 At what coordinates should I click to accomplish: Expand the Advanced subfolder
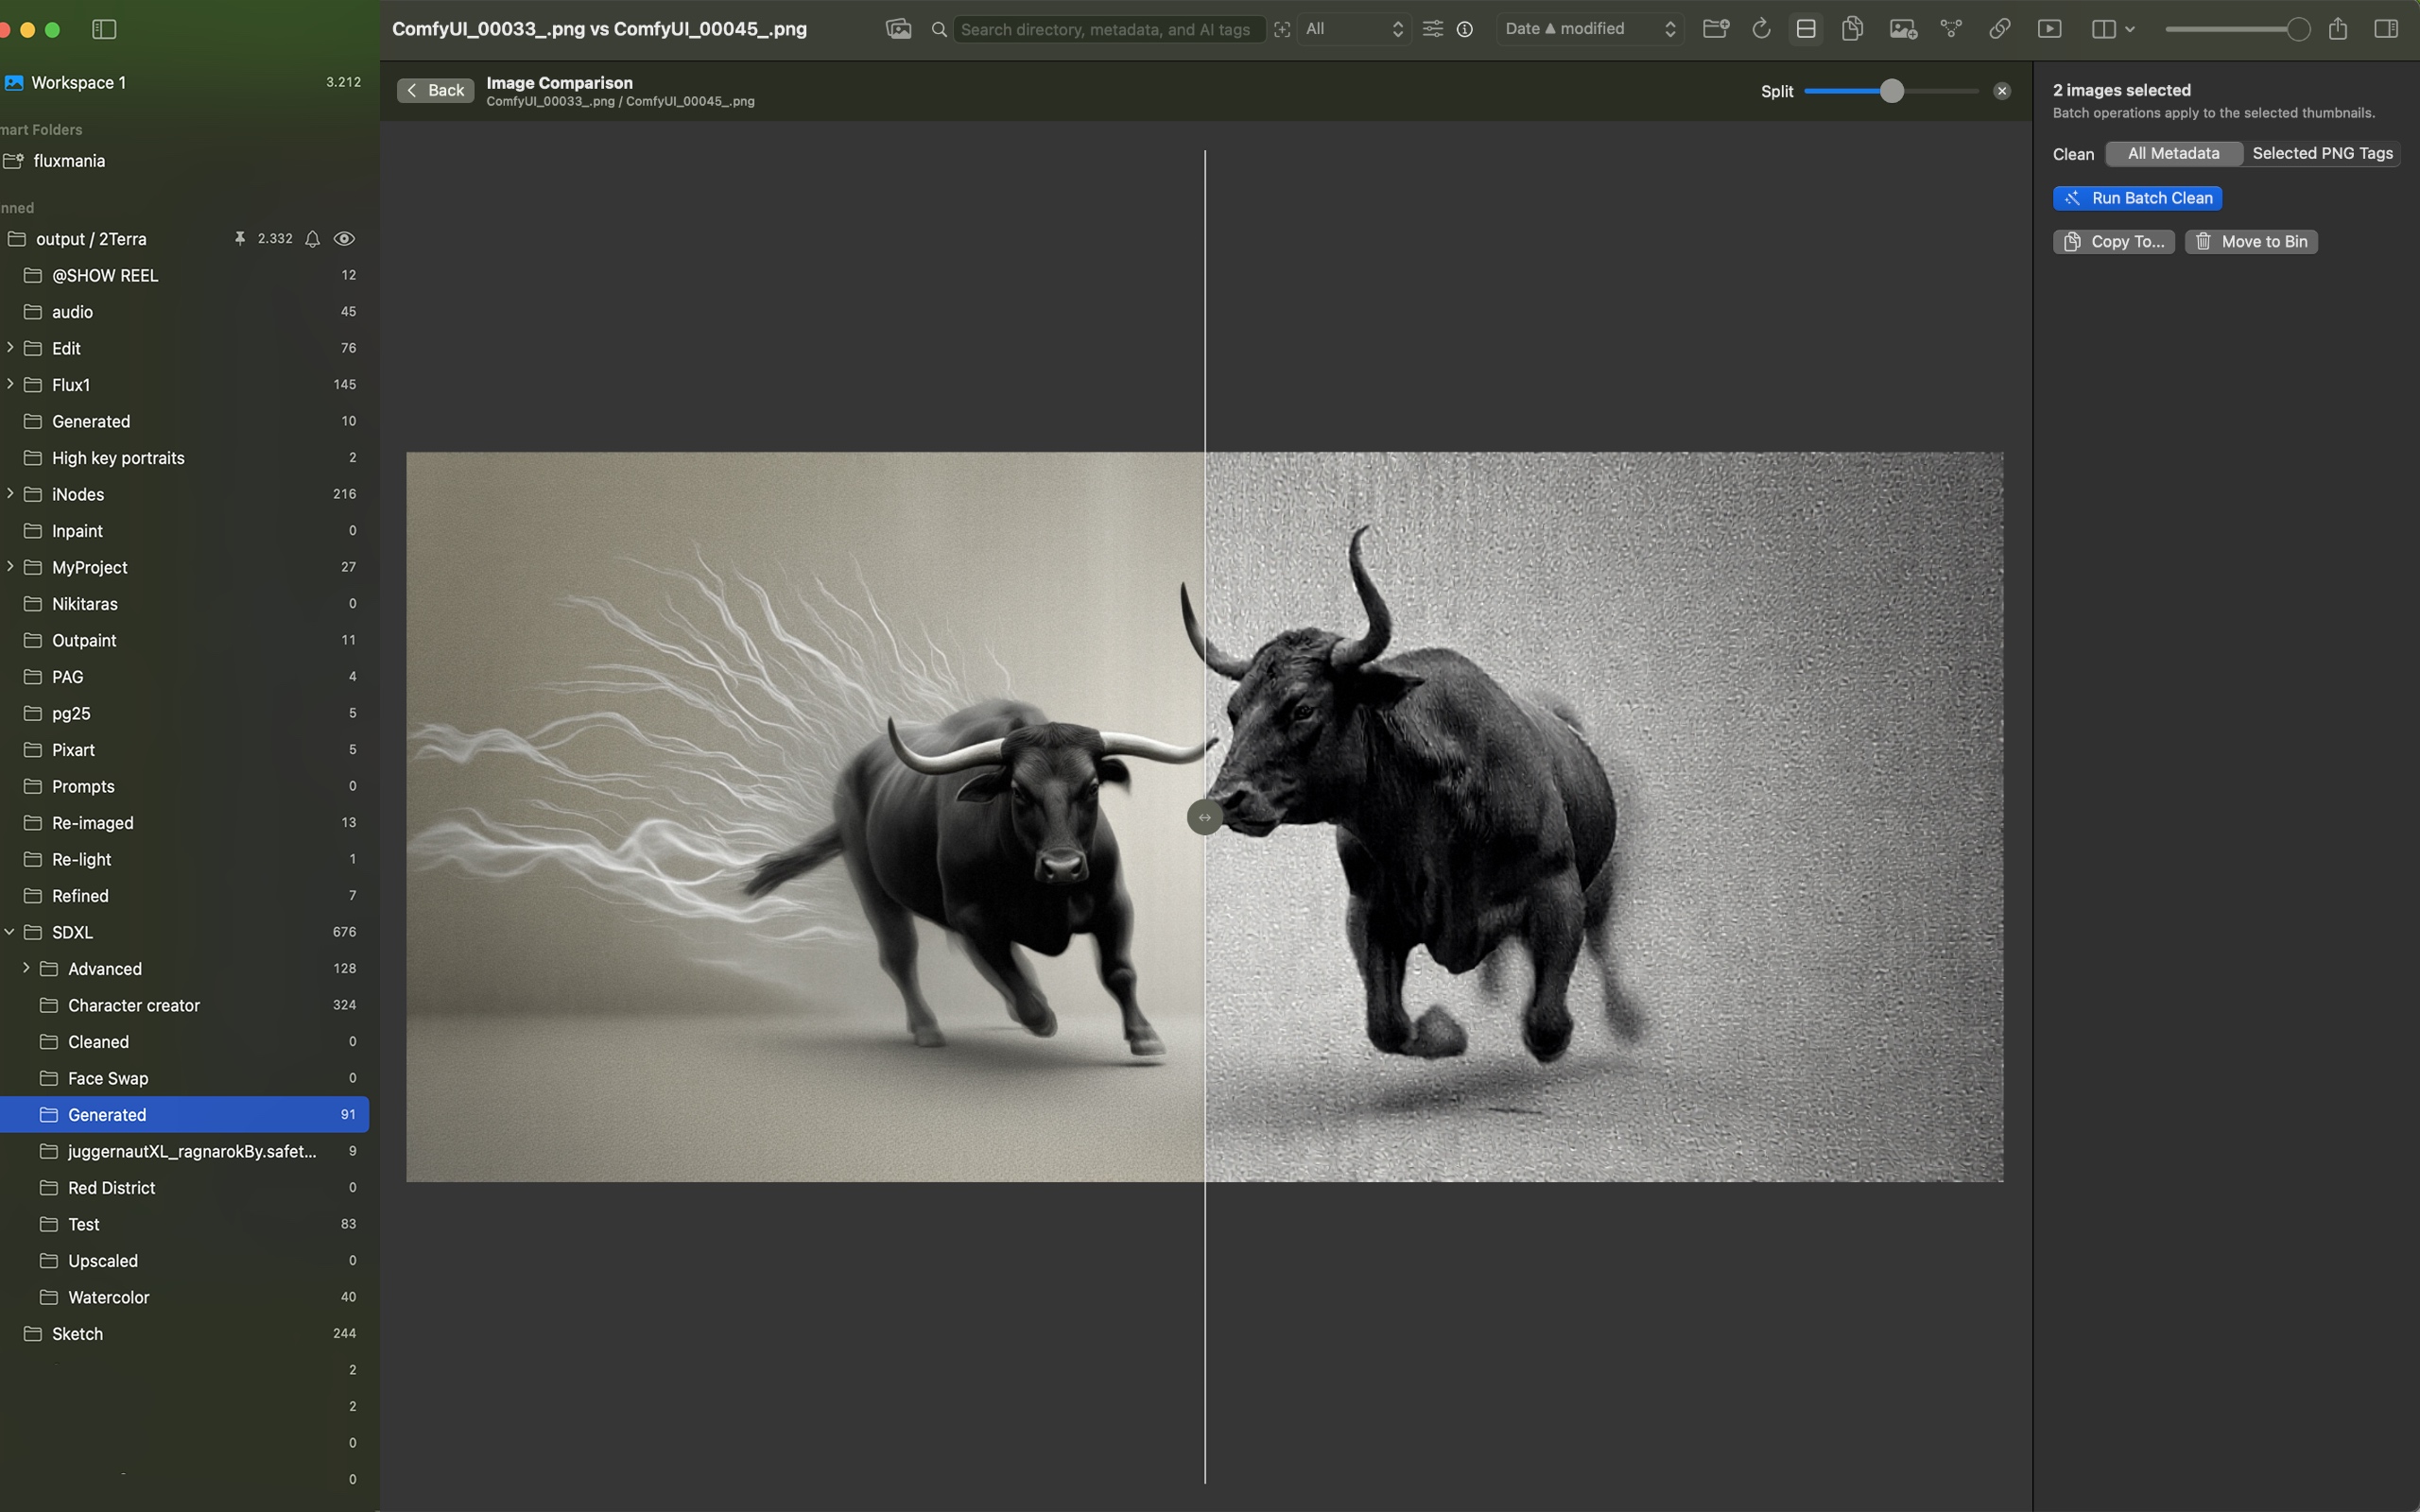click(26, 968)
